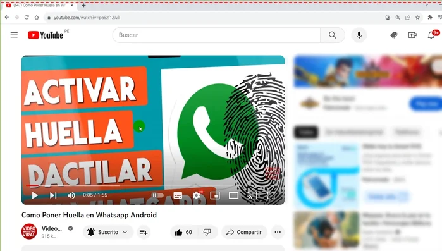Screen dimensions: 442x251
Task: Go back in the browser
Action: [7, 18]
